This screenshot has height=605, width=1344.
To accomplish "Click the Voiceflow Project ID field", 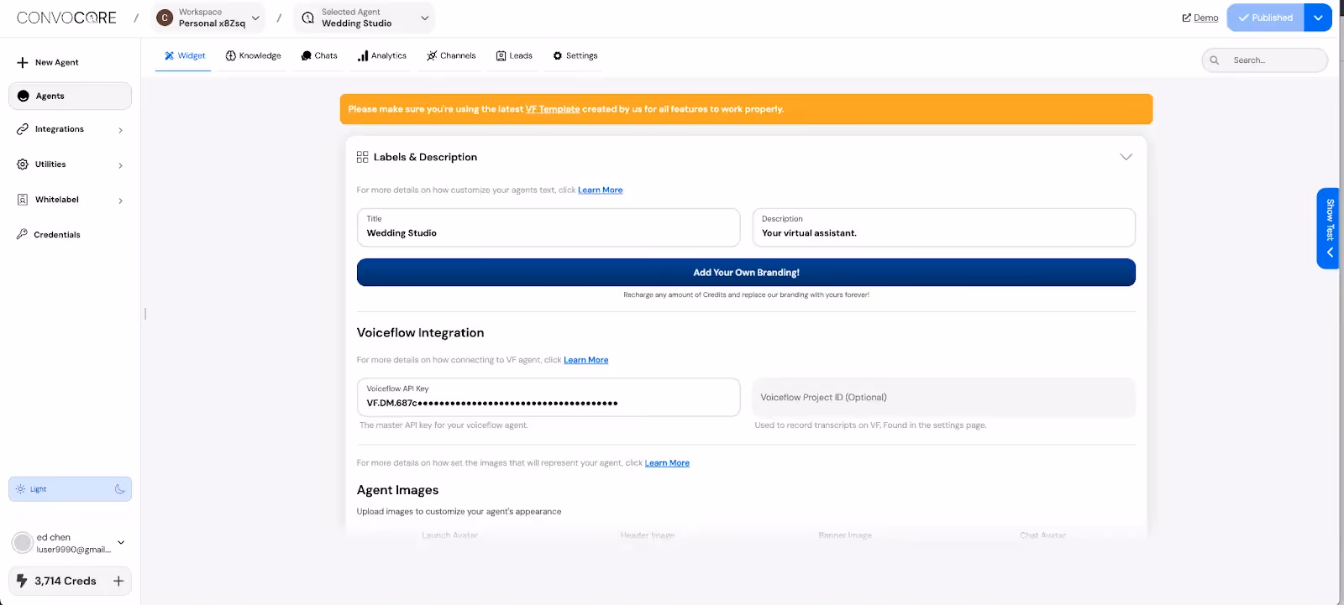I will 943,398.
